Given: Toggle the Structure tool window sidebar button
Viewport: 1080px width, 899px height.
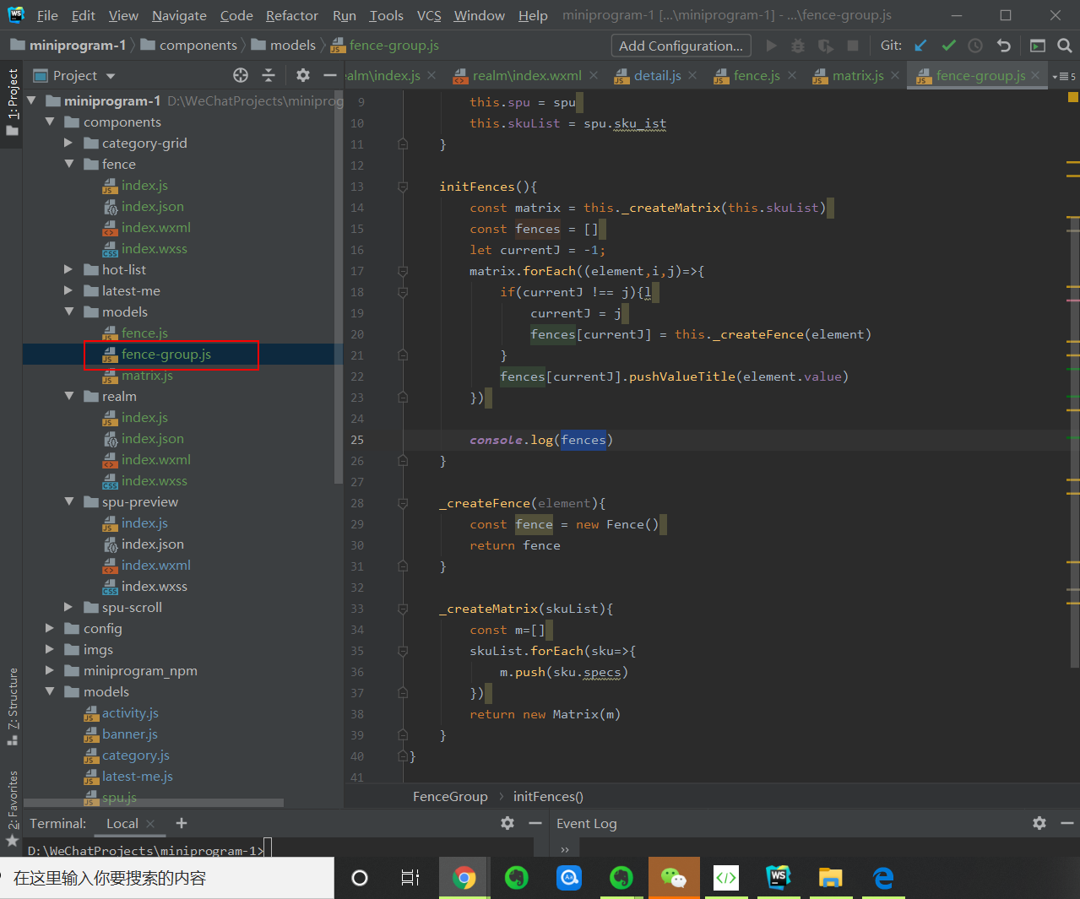Looking at the screenshot, I should [13, 705].
